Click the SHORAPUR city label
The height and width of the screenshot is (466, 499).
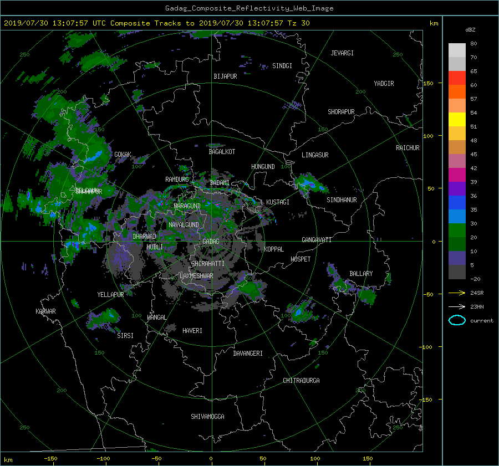tap(341, 112)
